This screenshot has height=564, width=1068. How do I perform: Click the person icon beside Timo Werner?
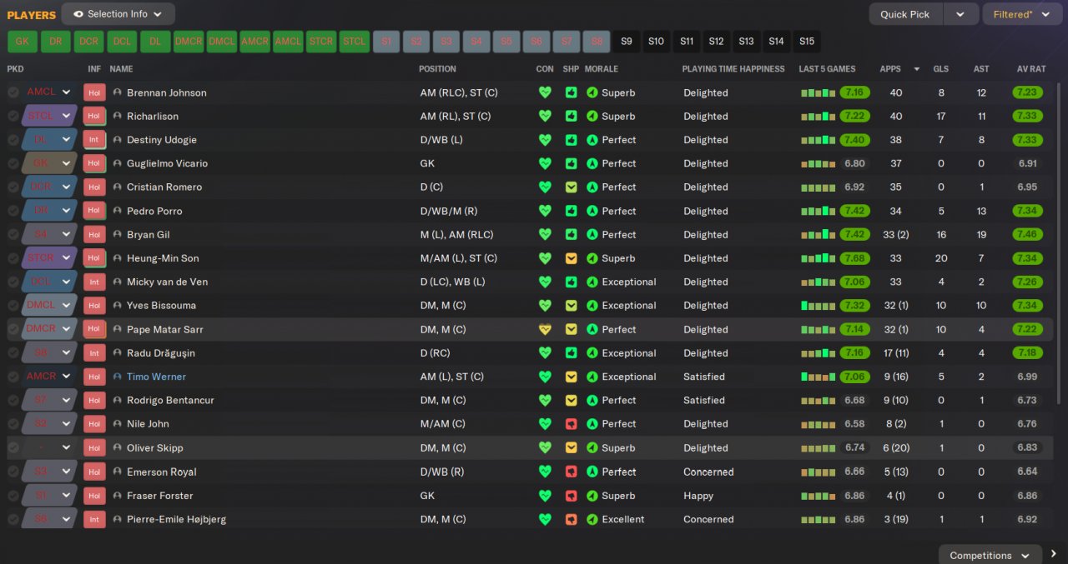coord(118,377)
